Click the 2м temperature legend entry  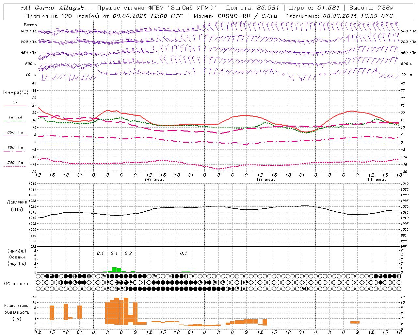(15, 102)
